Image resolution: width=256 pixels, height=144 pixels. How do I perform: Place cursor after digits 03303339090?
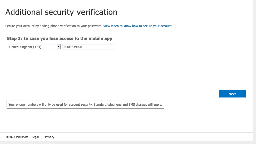(x=82, y=47)
